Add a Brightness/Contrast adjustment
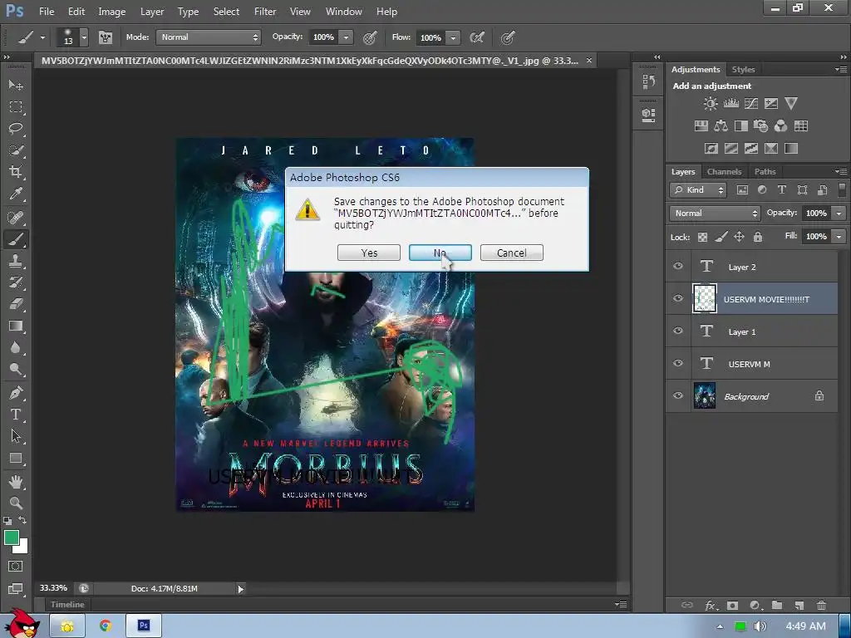Image resolution: width=851 pixels, height=638 pixels. point(710,103)
